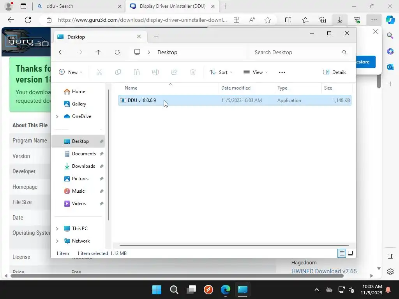Open Edge Settings and more menu
The width and height of the screenshot is (399, 299).
374,20
